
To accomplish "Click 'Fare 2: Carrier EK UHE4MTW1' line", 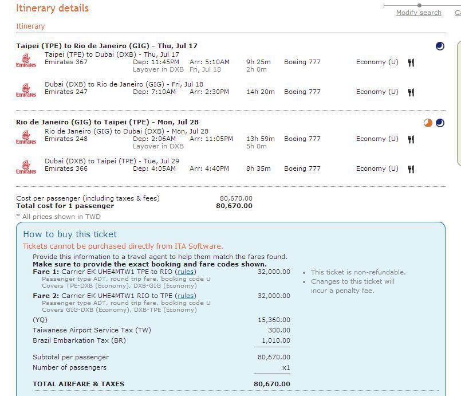I will (115, 296).
